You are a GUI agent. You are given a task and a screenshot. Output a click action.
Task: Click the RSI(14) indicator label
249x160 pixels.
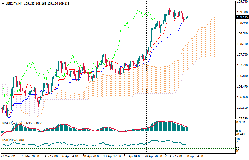tap(7, 140)
